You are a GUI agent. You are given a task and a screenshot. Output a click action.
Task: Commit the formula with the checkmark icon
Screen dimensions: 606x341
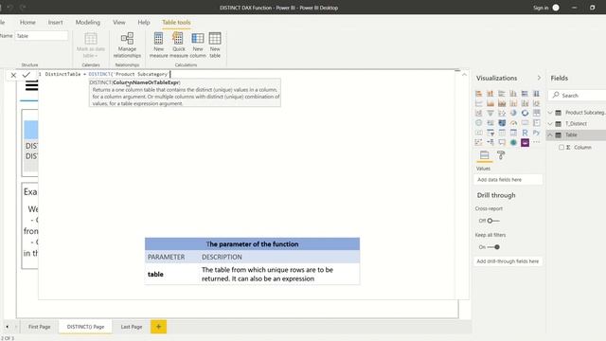(x=27, y=75)
